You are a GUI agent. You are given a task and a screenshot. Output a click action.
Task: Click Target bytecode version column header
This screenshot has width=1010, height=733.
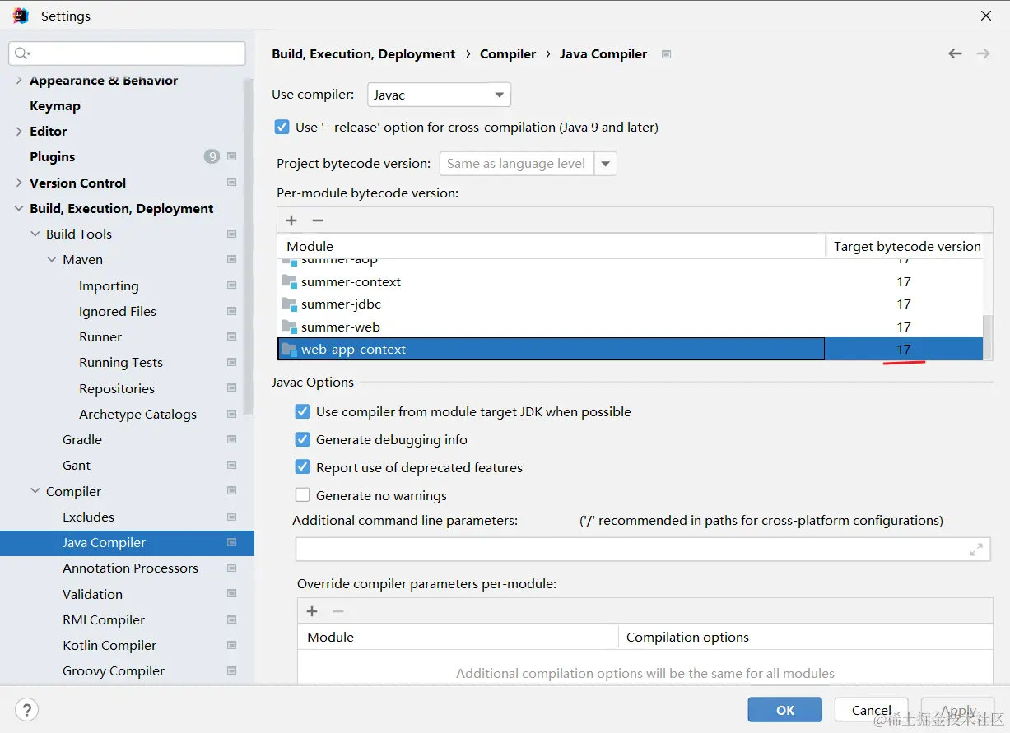pos(907,246)
